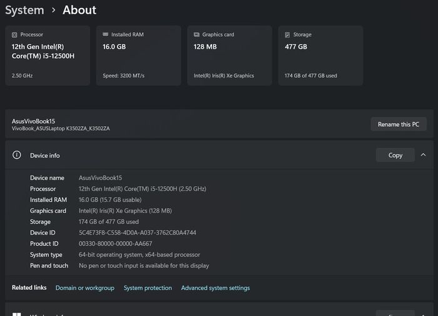Screen dimensions: 438x316
Task: Click the AsusVivoBook15 PC name heading
Action: pos(33,121)
